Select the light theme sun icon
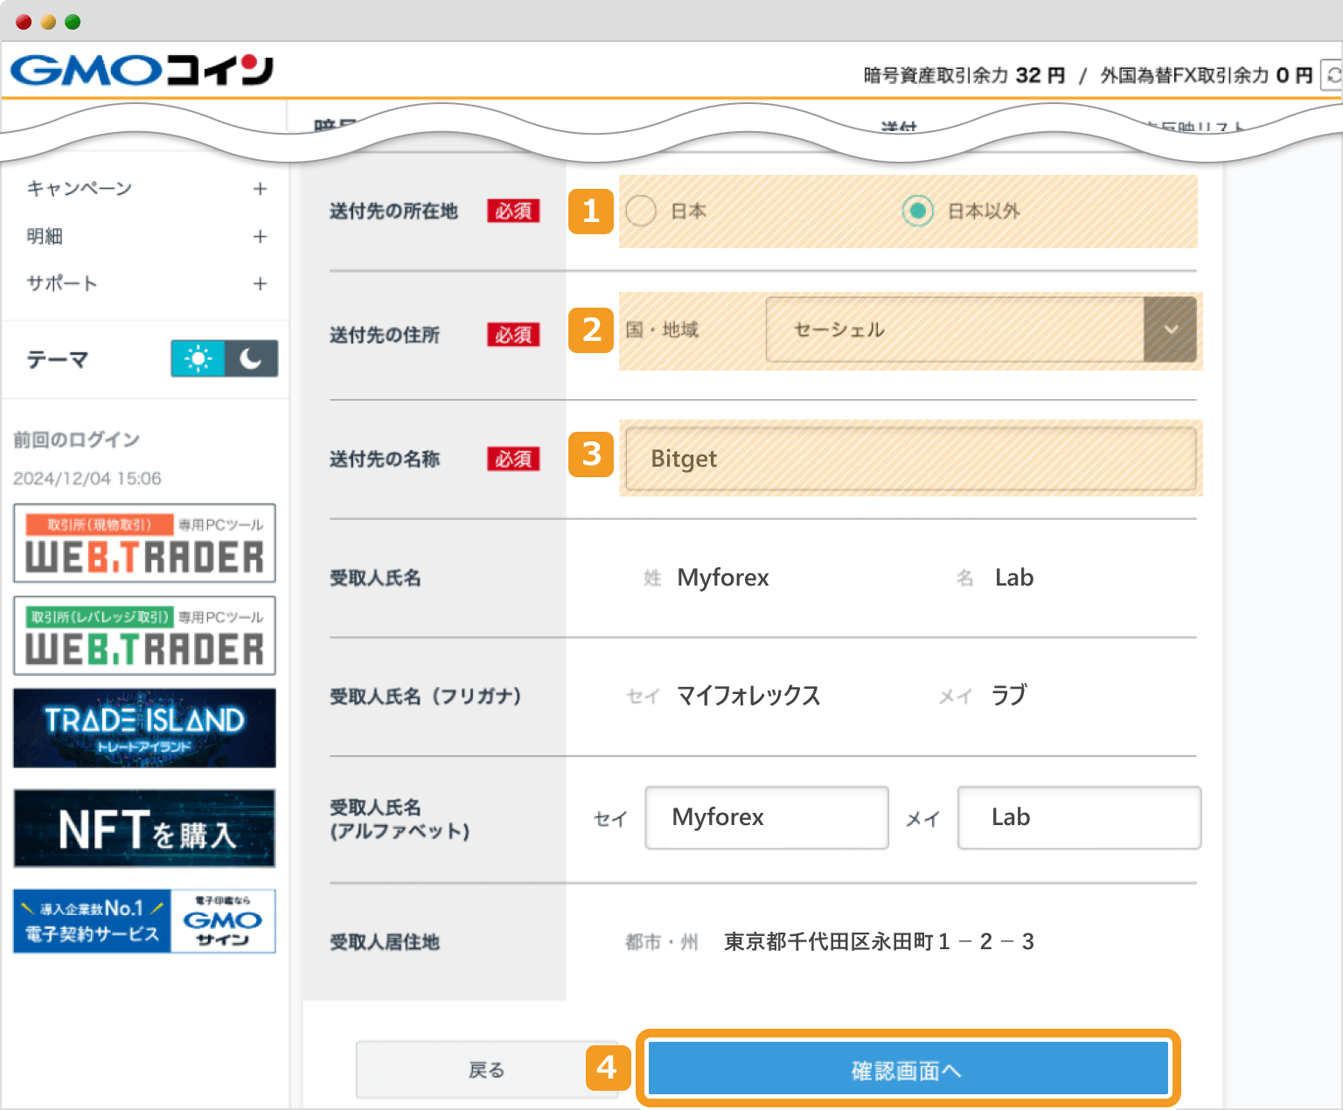This screenshot has height=1110, width=1343. [199, 358]
